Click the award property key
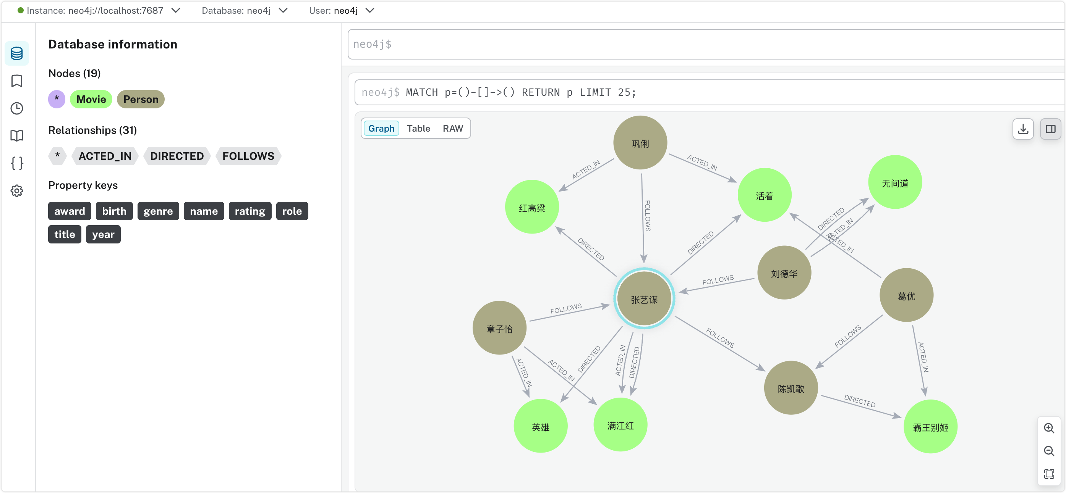The width and height of the screenshot is (1066, 493). 70,211
